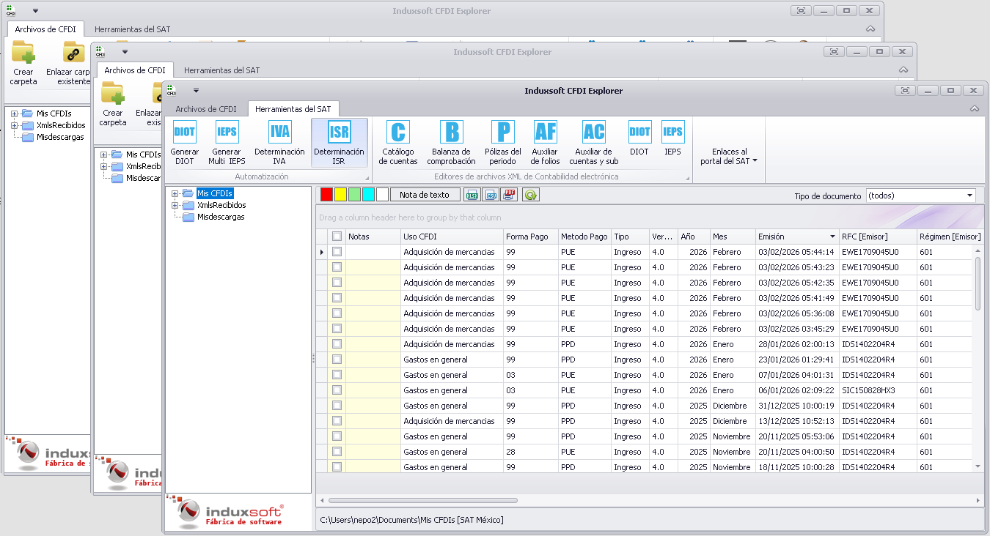990x536 pixels.
Task: Export the grid to XLSX
Action: (472, 195)
